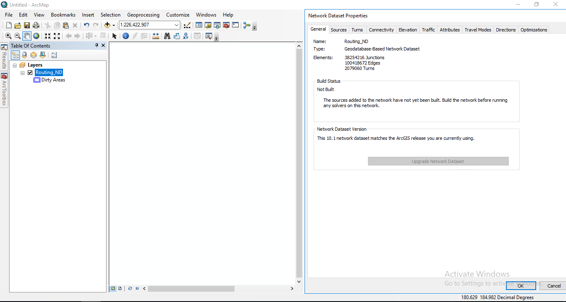The image size is (566, 302).
Task: List table of contents by drawing order
Action: (x=15, y=55)
